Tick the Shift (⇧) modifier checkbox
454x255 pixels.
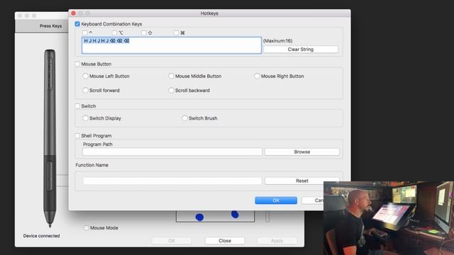pyautogui.click(x=144, y=33)
